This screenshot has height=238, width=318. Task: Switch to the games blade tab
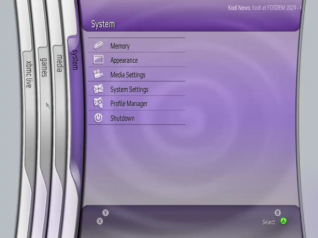click(x=44, y=67)
